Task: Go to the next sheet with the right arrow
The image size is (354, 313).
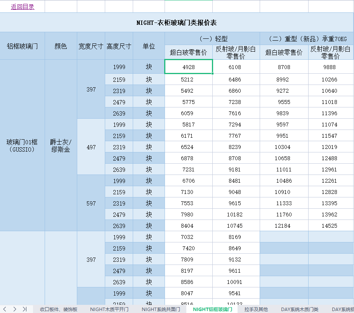Action: (15, 309)
